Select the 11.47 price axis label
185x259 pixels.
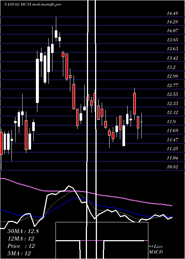(172, 140)
